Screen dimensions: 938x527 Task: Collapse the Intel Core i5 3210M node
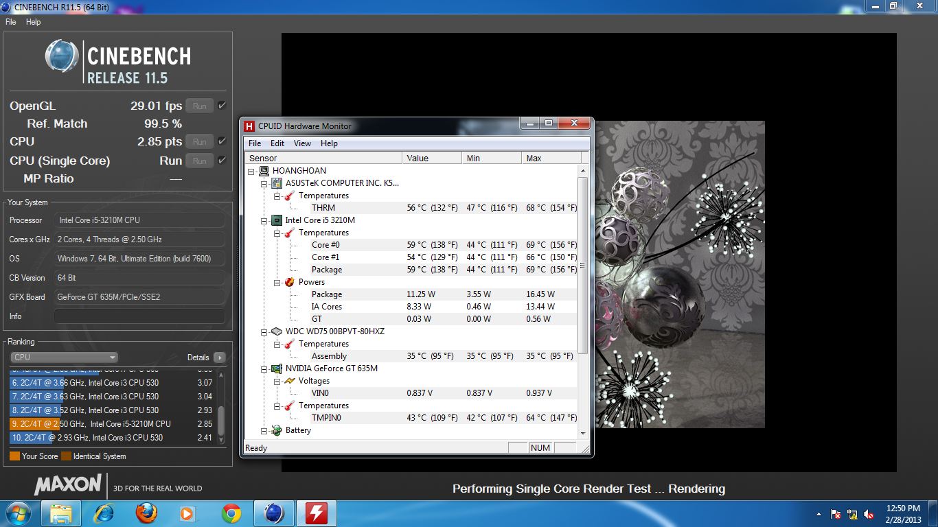pos(264,220)
